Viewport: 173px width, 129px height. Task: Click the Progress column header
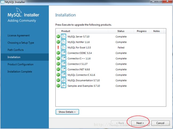pyautogui.click(x=142, y=31)
